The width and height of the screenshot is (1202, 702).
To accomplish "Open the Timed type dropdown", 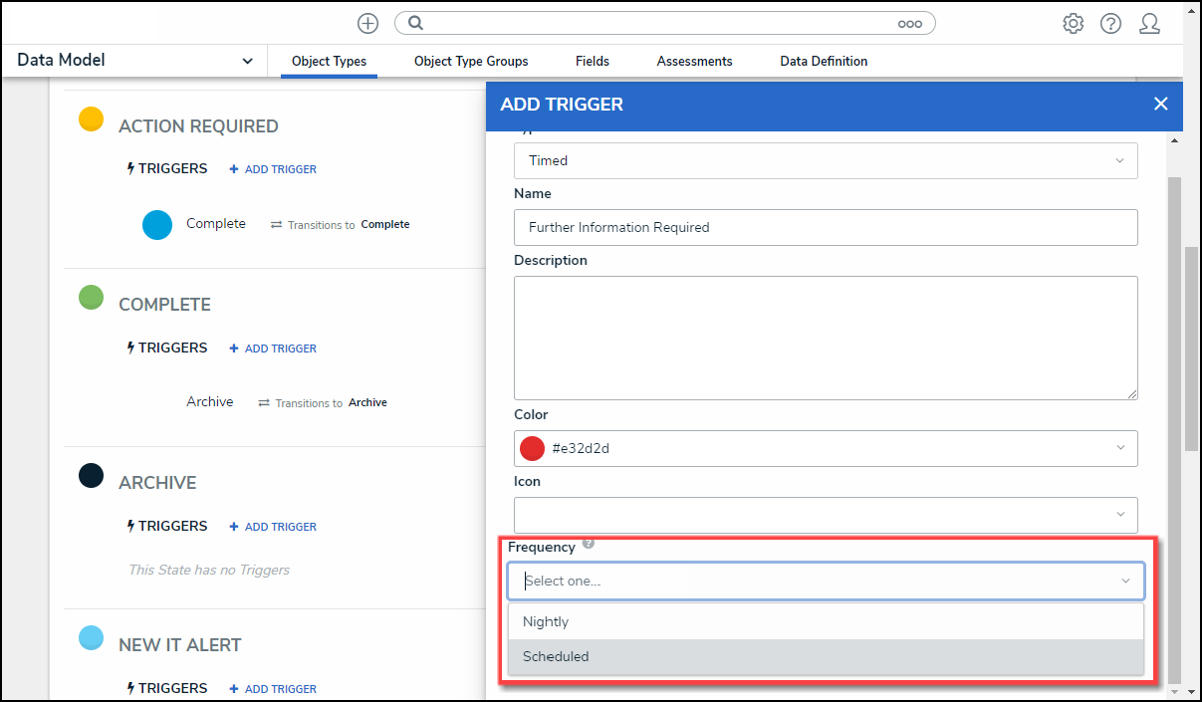I will tap(1119, 160).
